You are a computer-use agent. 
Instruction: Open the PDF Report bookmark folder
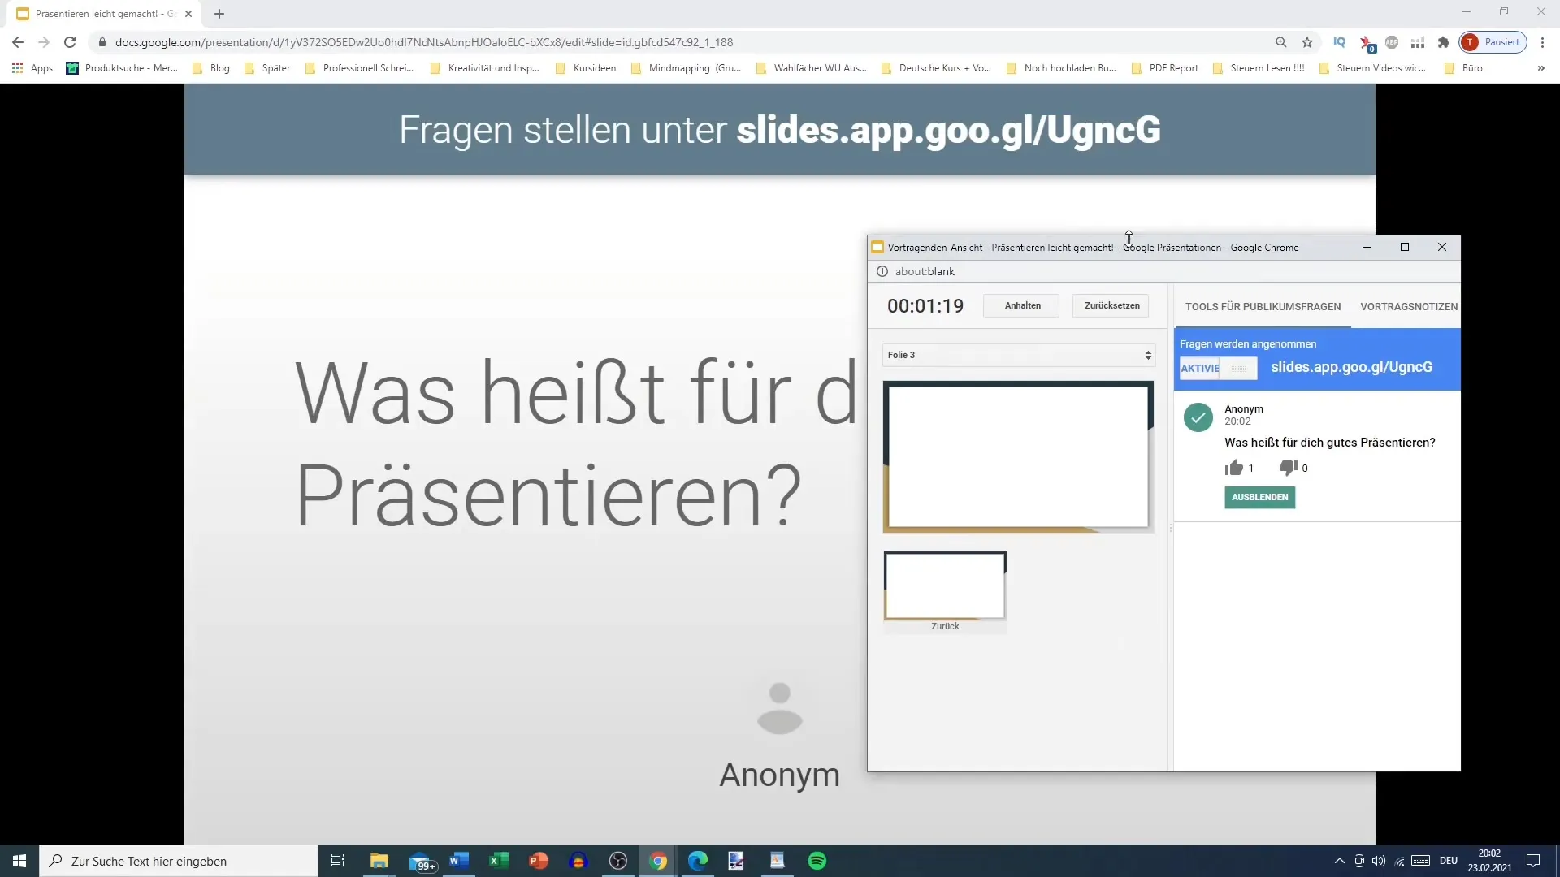(1165, 68)
